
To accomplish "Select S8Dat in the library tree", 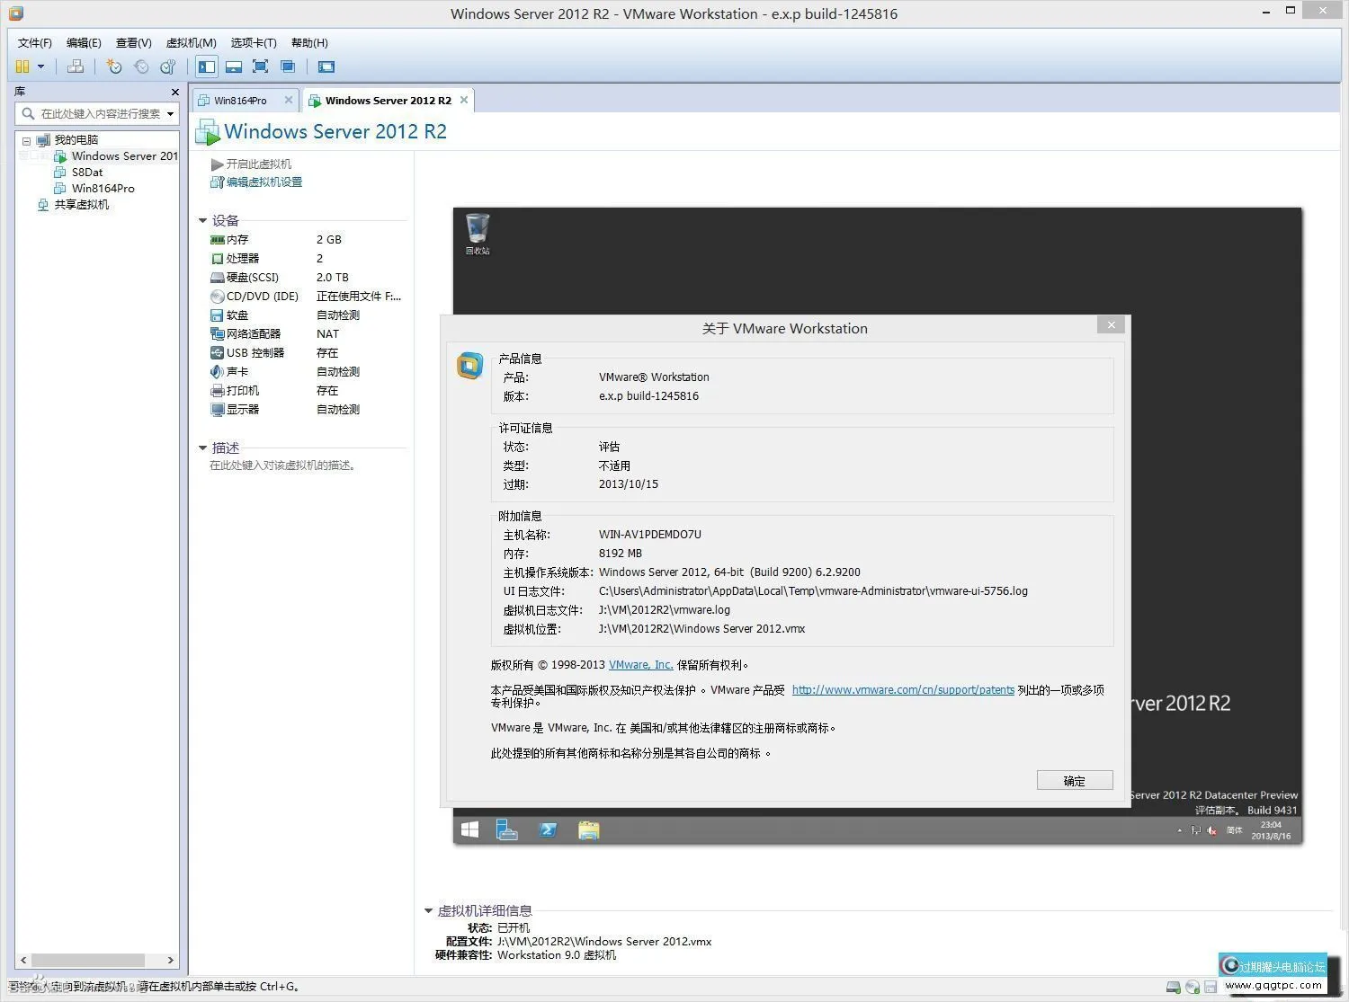I will 87,172.
